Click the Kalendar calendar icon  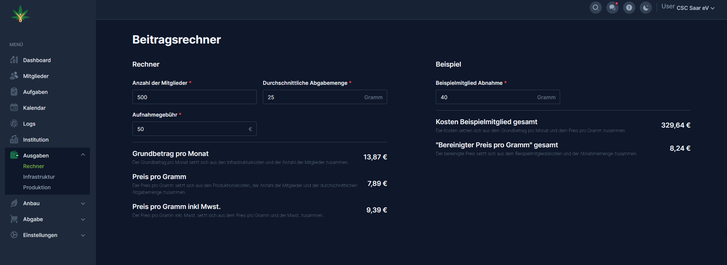pos(14,108)
